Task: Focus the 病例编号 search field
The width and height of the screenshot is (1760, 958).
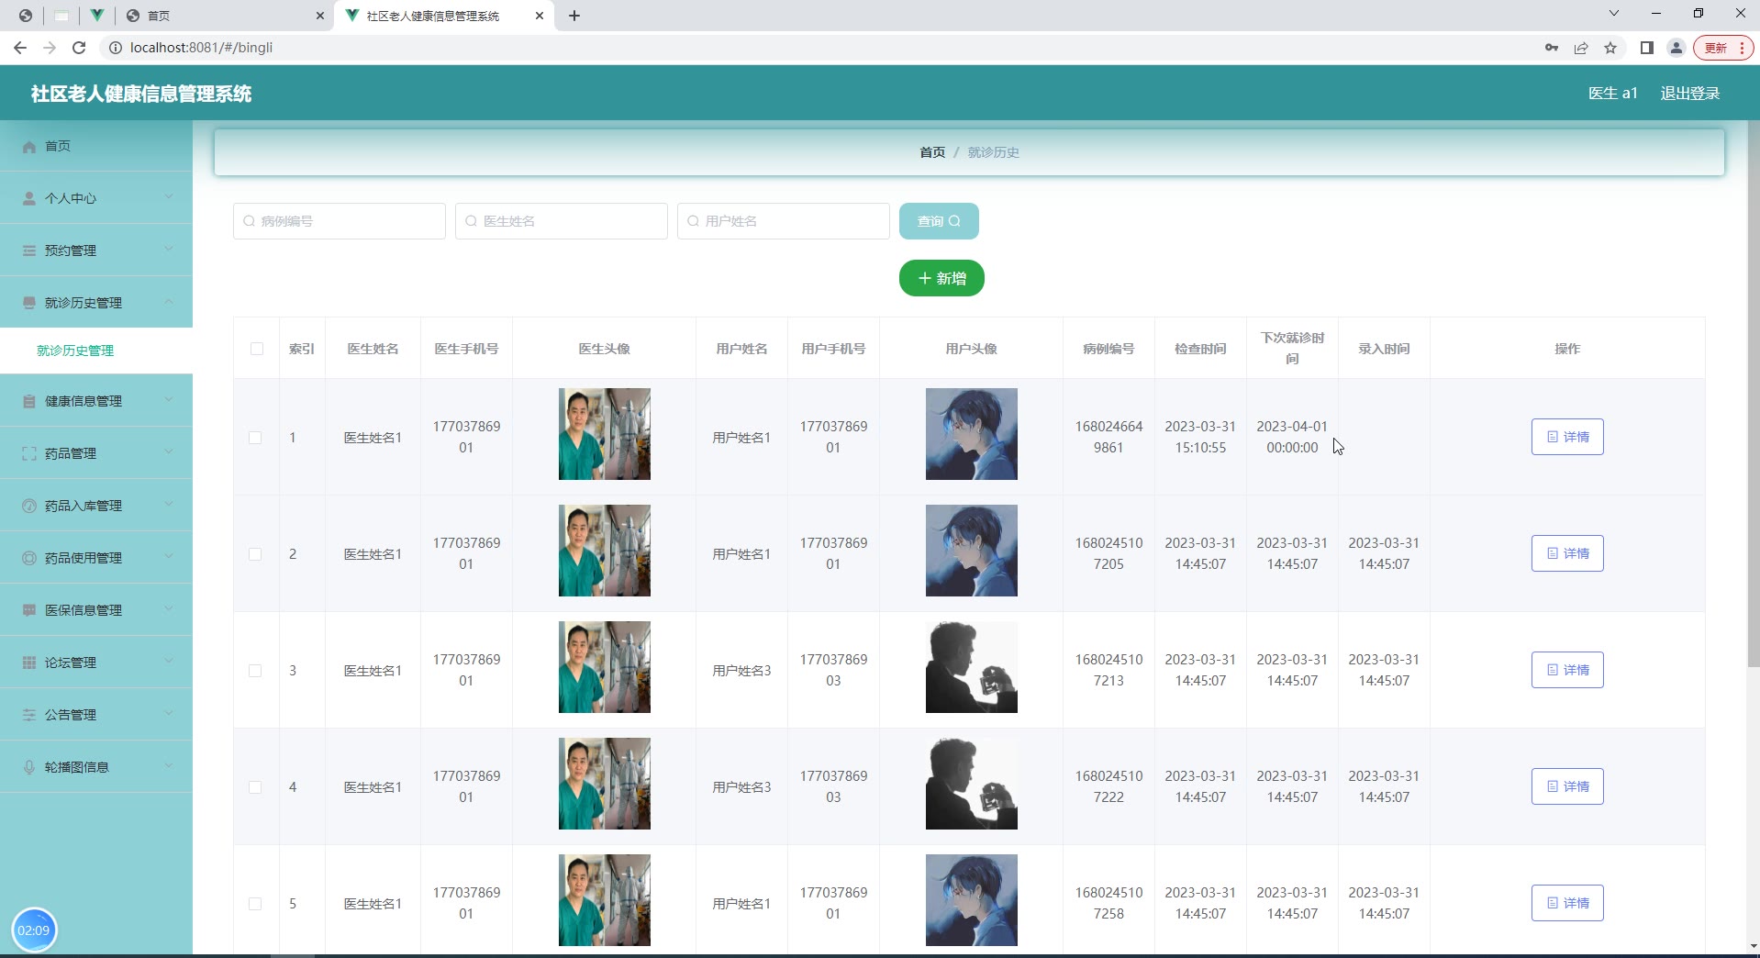Action: (340, 221)
